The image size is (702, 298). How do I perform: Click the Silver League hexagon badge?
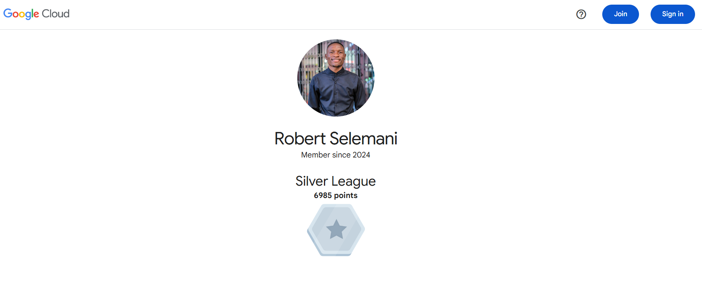(x=336, y=230)
